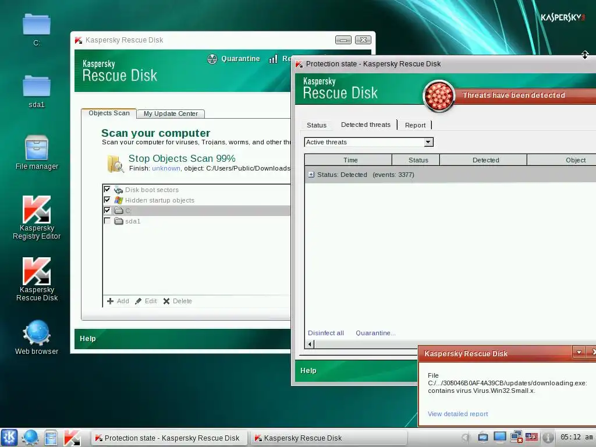The height and width of the screenshot is (447, 596).
Task: Switch to My Update Center tab
Action: [171, 113]
